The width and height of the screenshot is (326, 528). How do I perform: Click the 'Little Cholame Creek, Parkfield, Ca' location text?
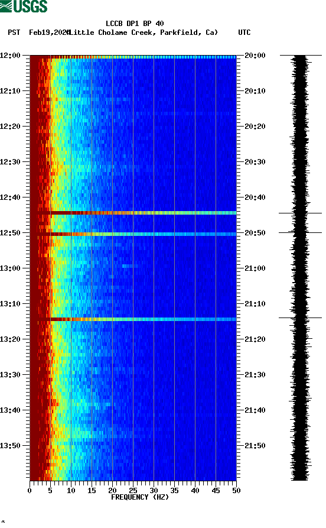(x=143, y=33)
